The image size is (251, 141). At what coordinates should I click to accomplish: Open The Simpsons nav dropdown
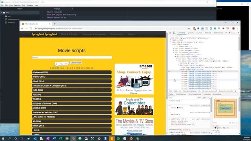(x=117, y=34)
